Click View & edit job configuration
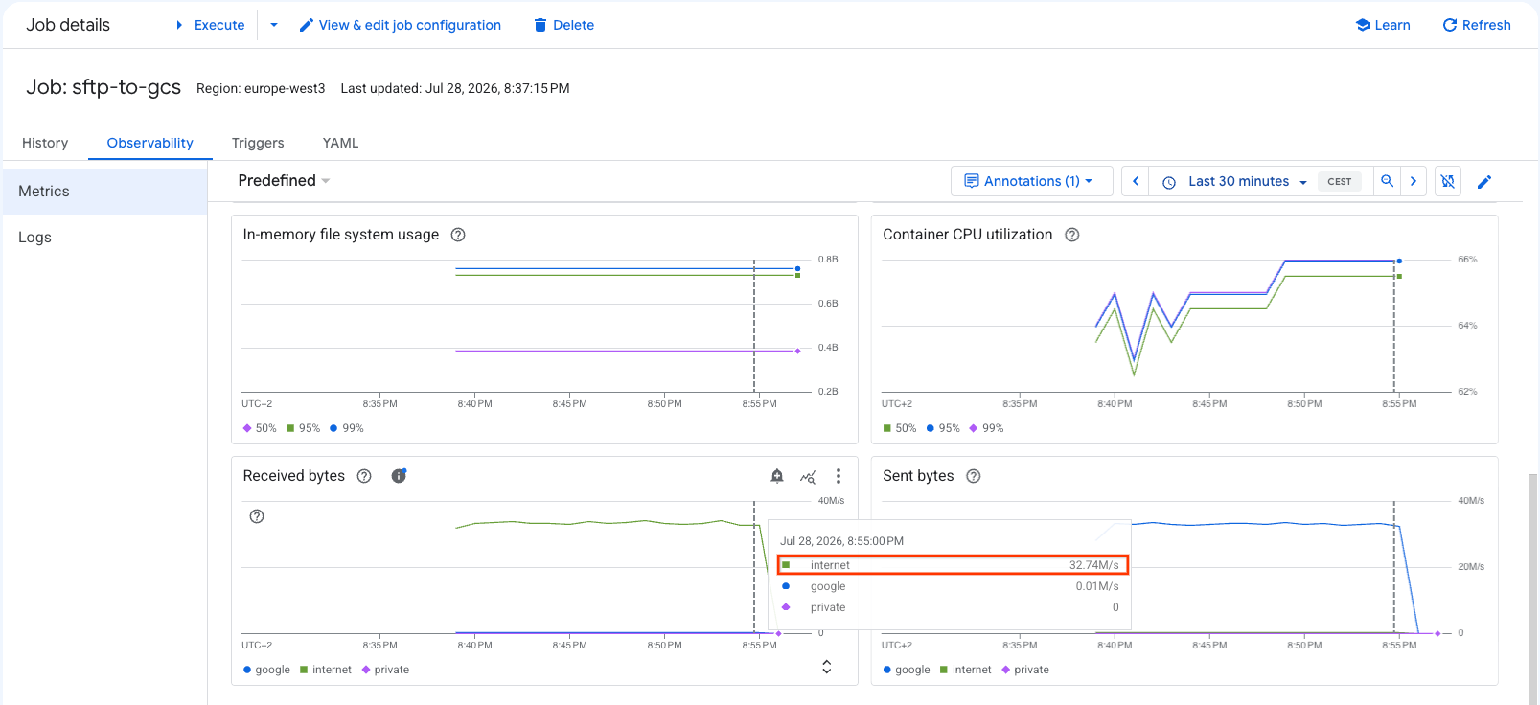The image size is (1540, 705). [x=401, y=25]
